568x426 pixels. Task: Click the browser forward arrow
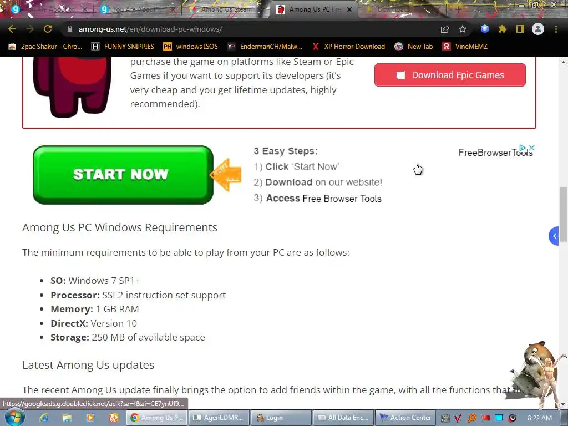click(30, 29)
